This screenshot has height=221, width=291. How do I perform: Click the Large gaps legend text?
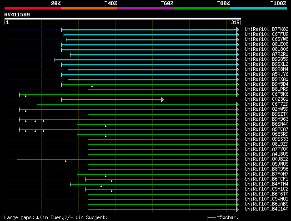(x=56, y=217)
